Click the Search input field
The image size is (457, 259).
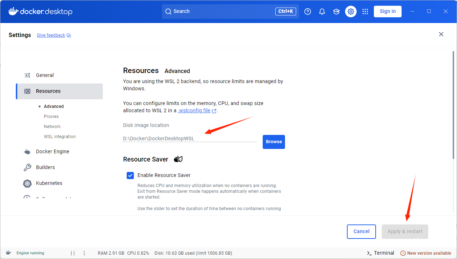tap(230, 12)
